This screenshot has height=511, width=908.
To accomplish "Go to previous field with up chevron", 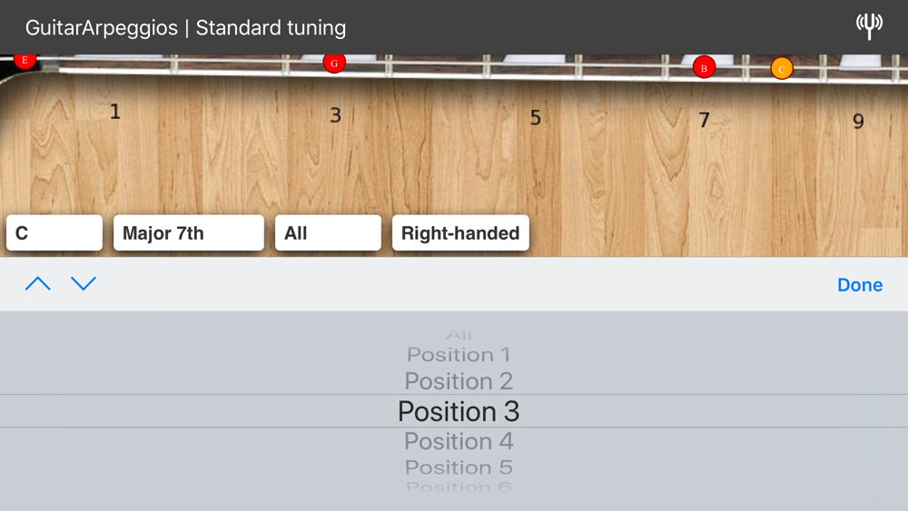I will coord(37,283).
